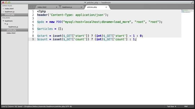Click the OPEN FILES sidebar heading

7,6
